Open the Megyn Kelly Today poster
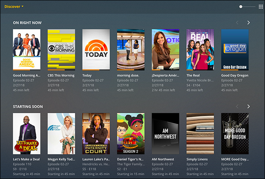This screenshot has height=179, width=265. coord(61,134)
